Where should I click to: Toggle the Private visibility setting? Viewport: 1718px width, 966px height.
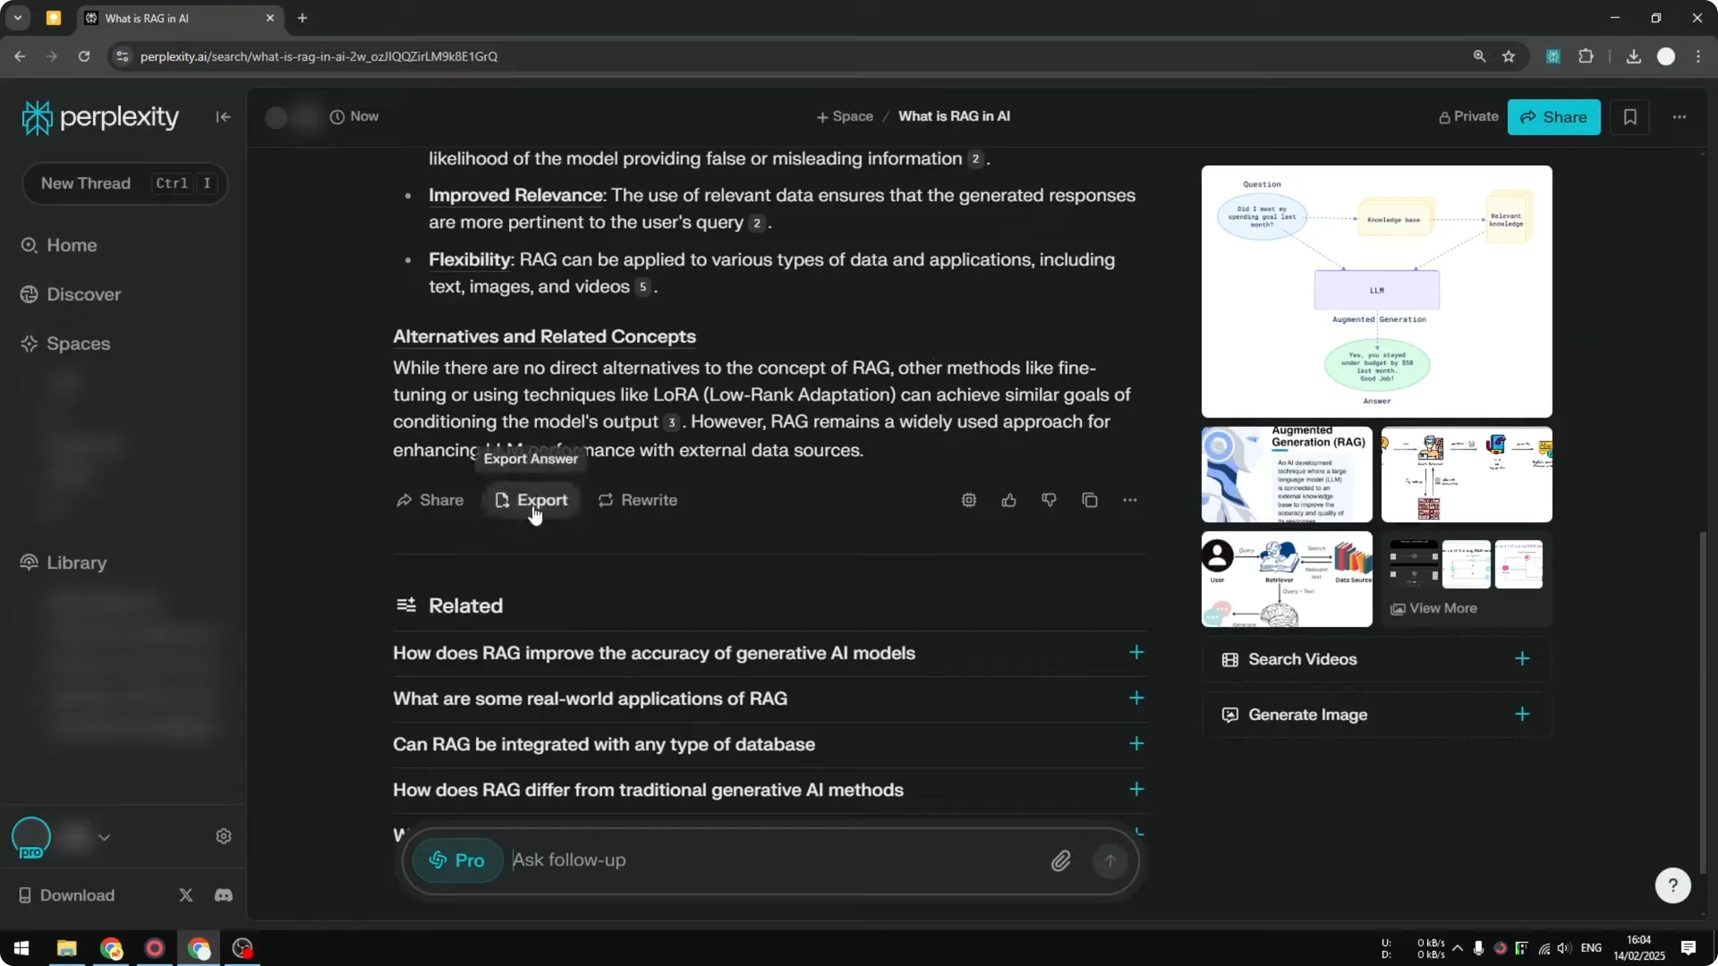point(1468,116)
